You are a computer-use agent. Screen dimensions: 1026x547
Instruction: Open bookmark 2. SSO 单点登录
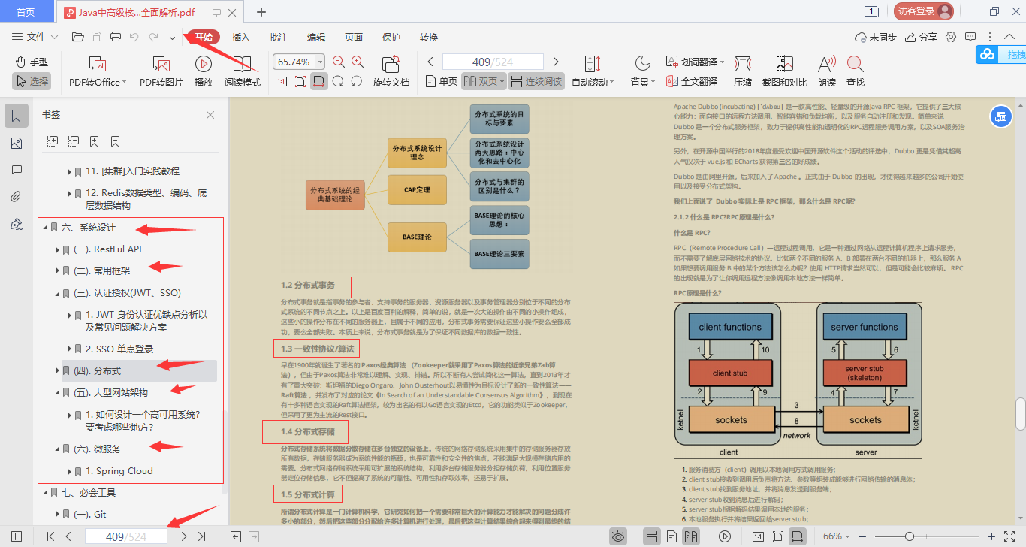pos(119,349)
